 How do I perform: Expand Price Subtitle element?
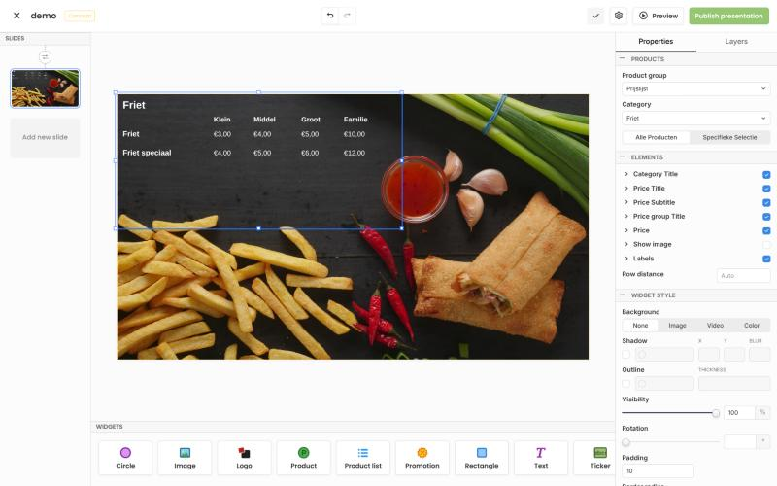tap(626, 202)
